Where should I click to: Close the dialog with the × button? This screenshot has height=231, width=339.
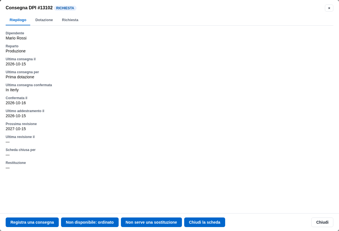click(x=329, y=8)
